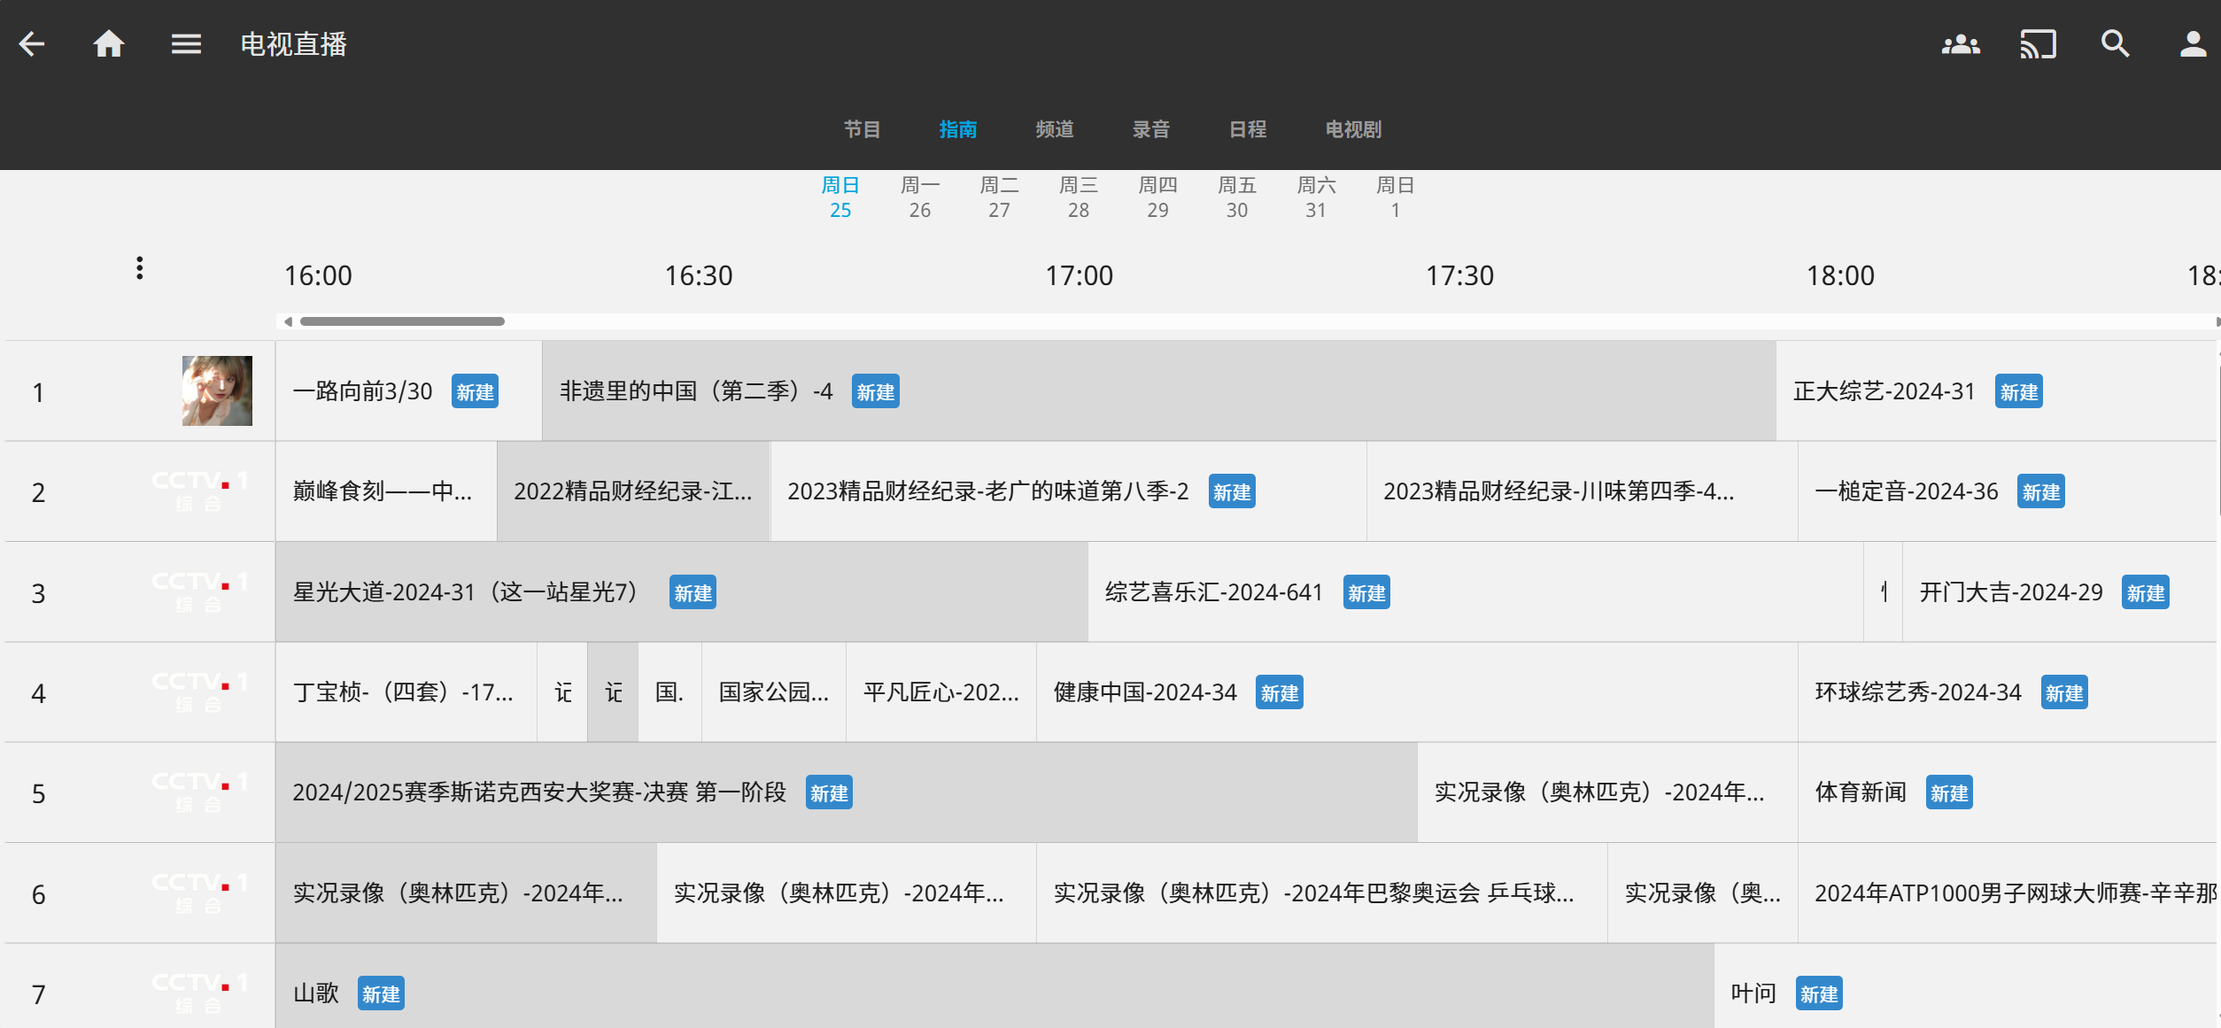Select day 周一 26
This screenshot has height=1028, width=2221.
919,197
